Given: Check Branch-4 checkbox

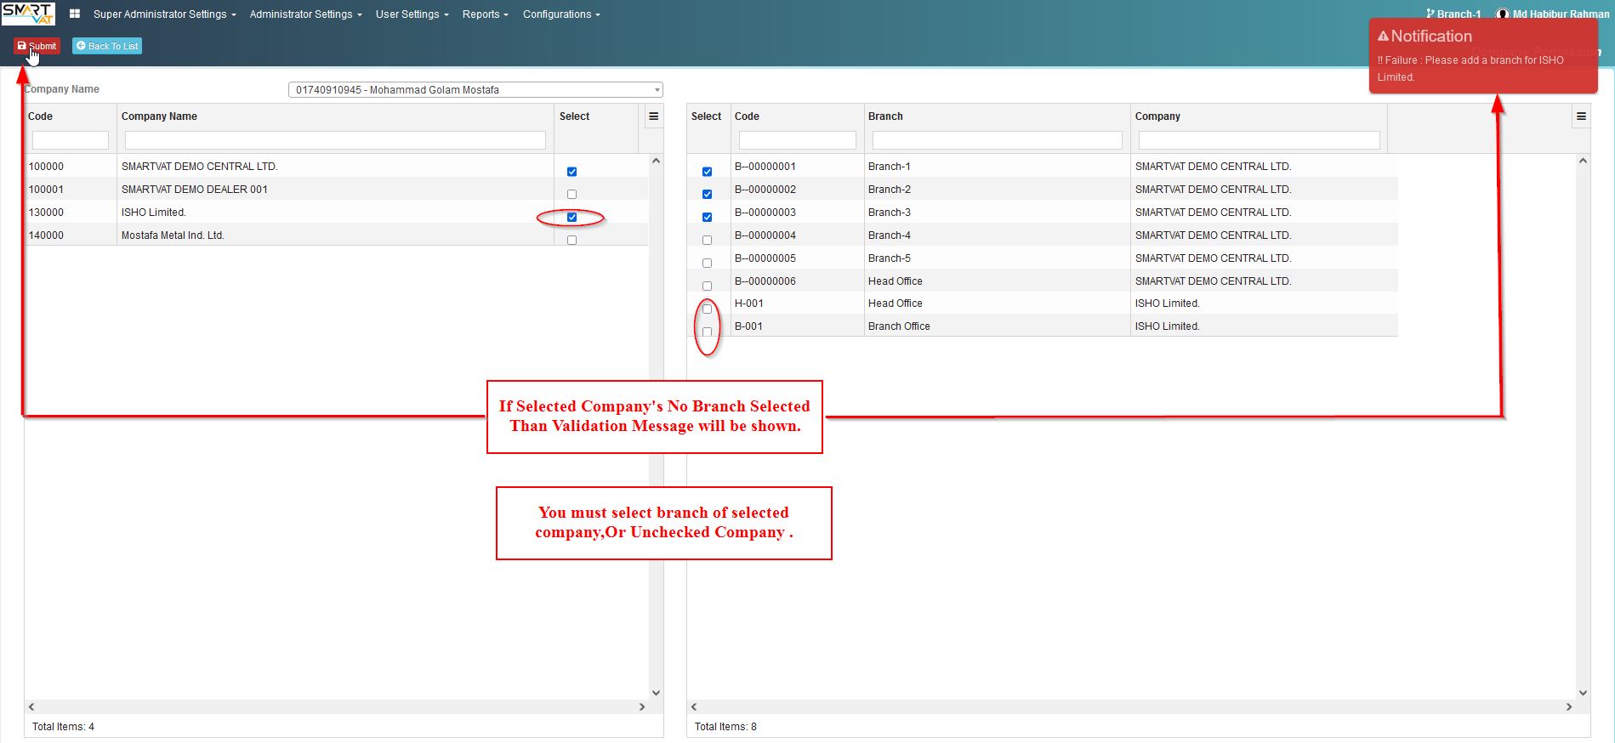Looking at the screenshot, I should tap(707, 241).
